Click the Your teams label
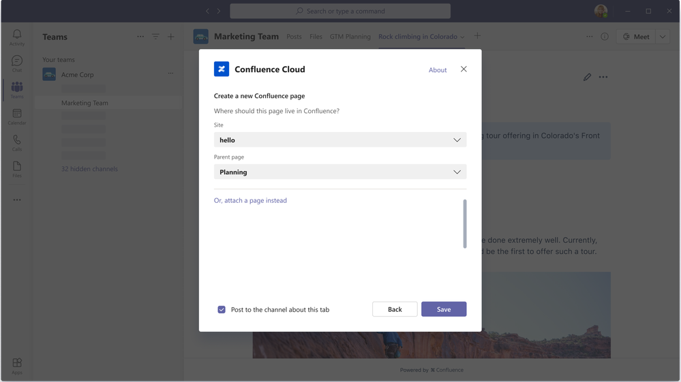This screenshot has width=681, height=382. point(59,59)
